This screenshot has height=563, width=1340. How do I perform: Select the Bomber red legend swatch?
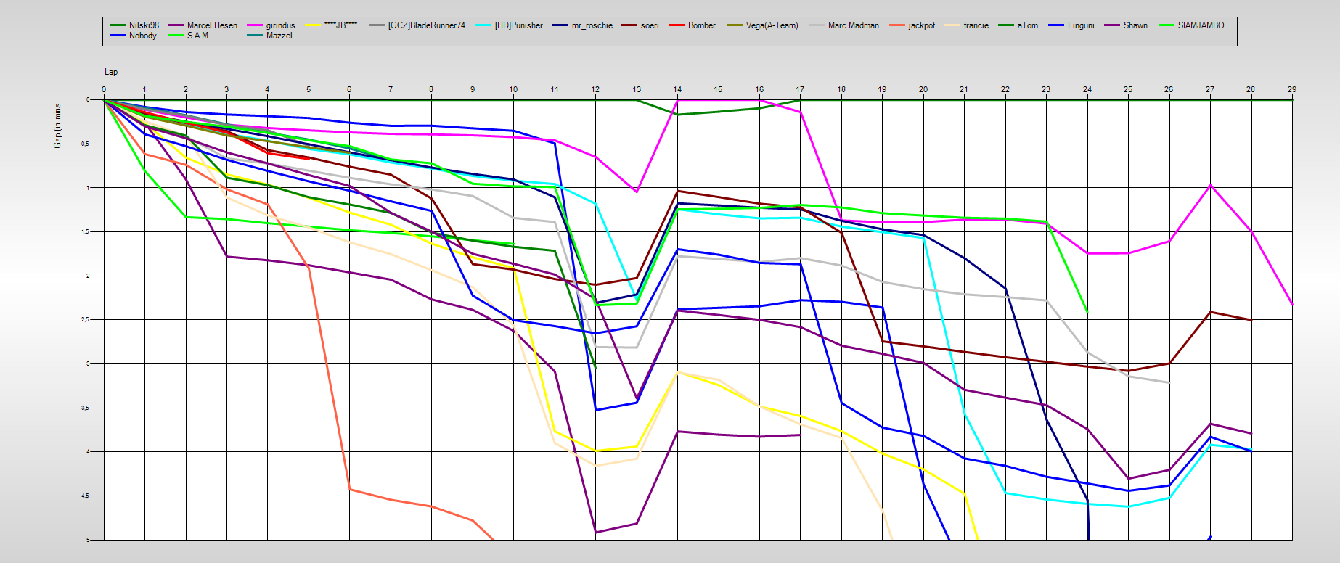(677, 25)
